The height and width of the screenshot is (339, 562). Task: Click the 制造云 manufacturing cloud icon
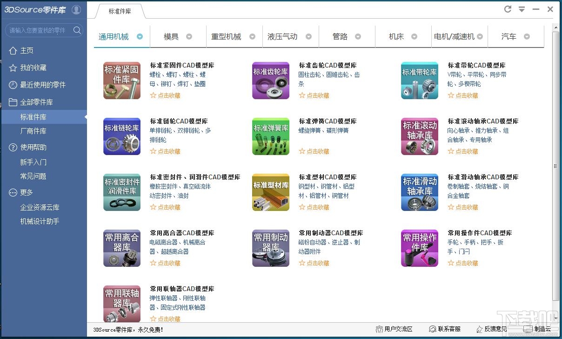[x=529, y=329]
